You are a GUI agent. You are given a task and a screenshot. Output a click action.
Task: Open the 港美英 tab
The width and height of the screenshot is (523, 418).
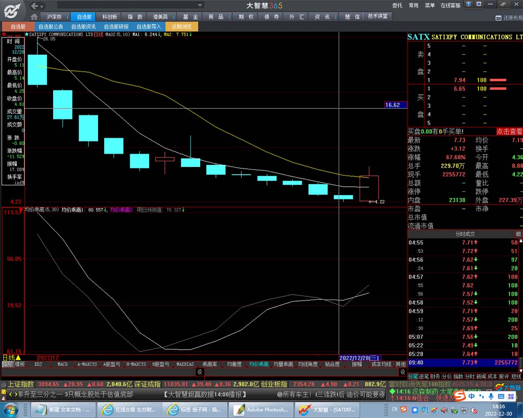click(x=160, y=17)
